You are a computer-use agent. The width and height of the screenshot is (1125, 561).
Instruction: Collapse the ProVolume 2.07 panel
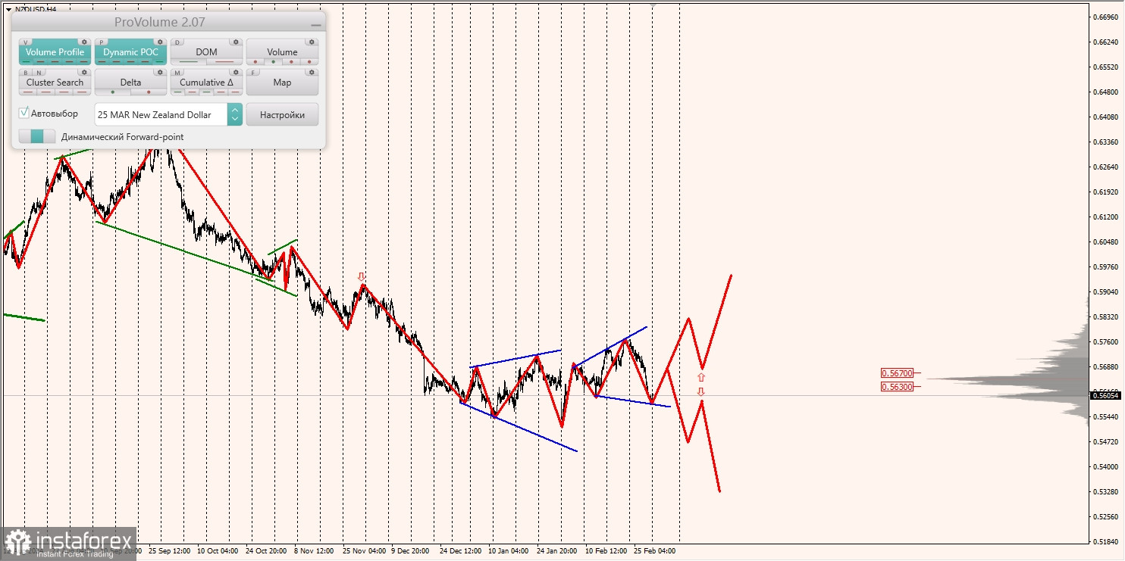tap(315, 25)
